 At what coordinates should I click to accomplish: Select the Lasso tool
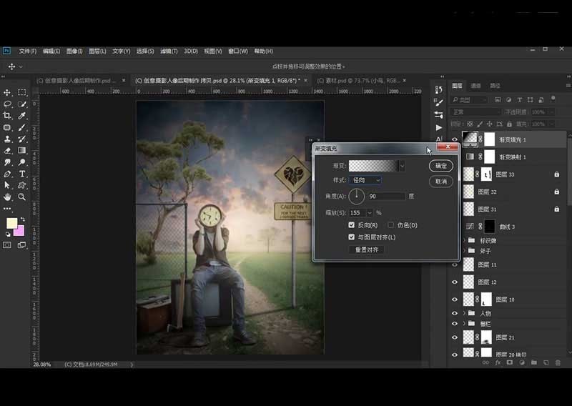[x=7, y=104]
